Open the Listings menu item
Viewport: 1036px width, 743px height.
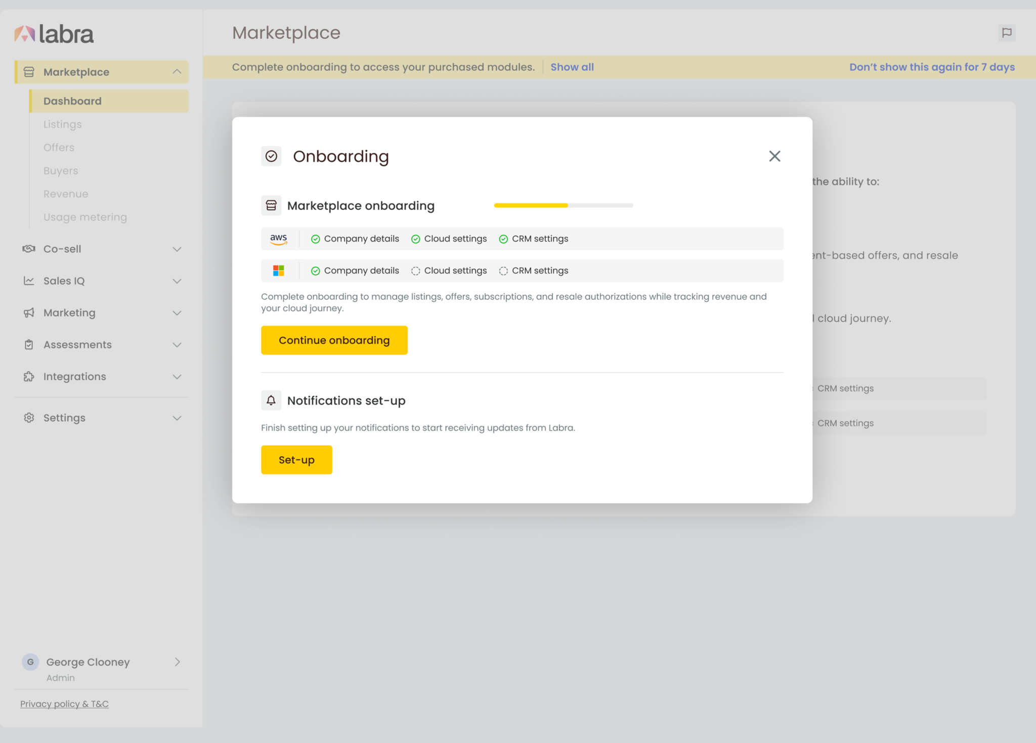click(x=62, y=124)
